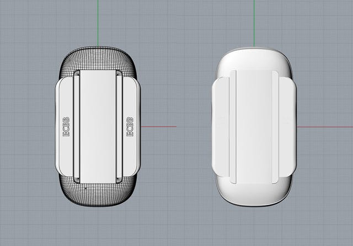Click the center panel of the shaded model
The height and width of the screenshot is (246, 353).
point(254,126)
